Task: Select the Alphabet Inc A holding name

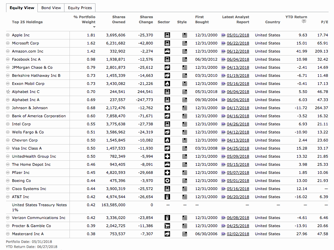Action: [x=26, y=100]
